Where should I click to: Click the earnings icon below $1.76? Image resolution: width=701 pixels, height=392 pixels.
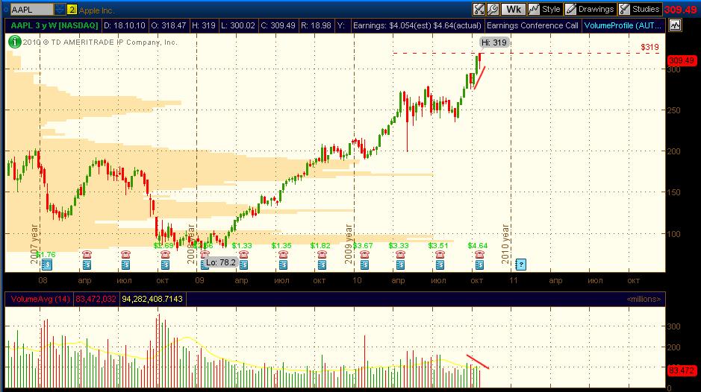(46, 265)
